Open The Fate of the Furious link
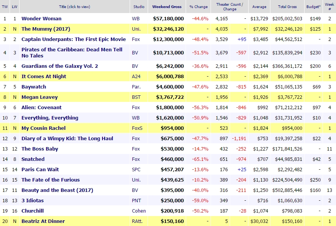Screen dimensions: 336x226 click(50, 180)
